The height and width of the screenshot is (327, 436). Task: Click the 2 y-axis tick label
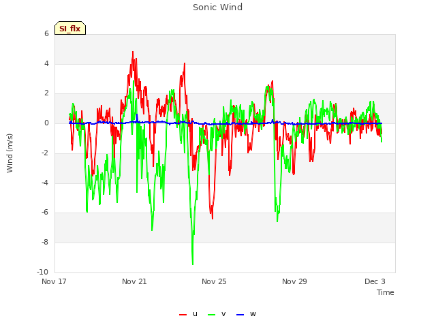(46, 93)
